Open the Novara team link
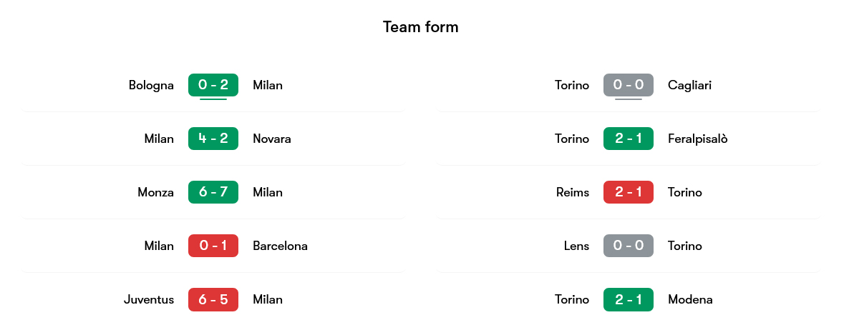 [x=272, y=139]
